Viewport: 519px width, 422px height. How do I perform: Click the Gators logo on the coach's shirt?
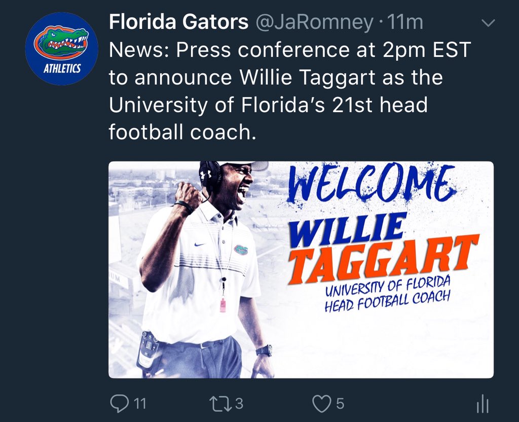click(x=241, y=250)
